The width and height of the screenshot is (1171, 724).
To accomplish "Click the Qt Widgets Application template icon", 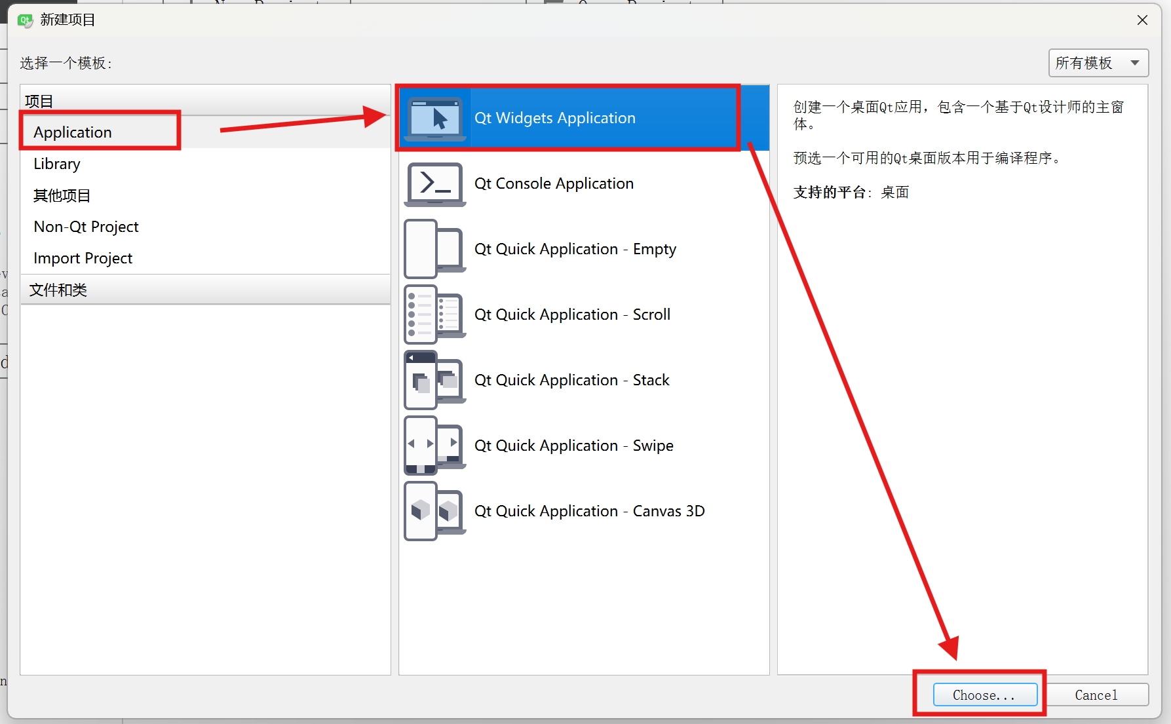I will point(435,119).
